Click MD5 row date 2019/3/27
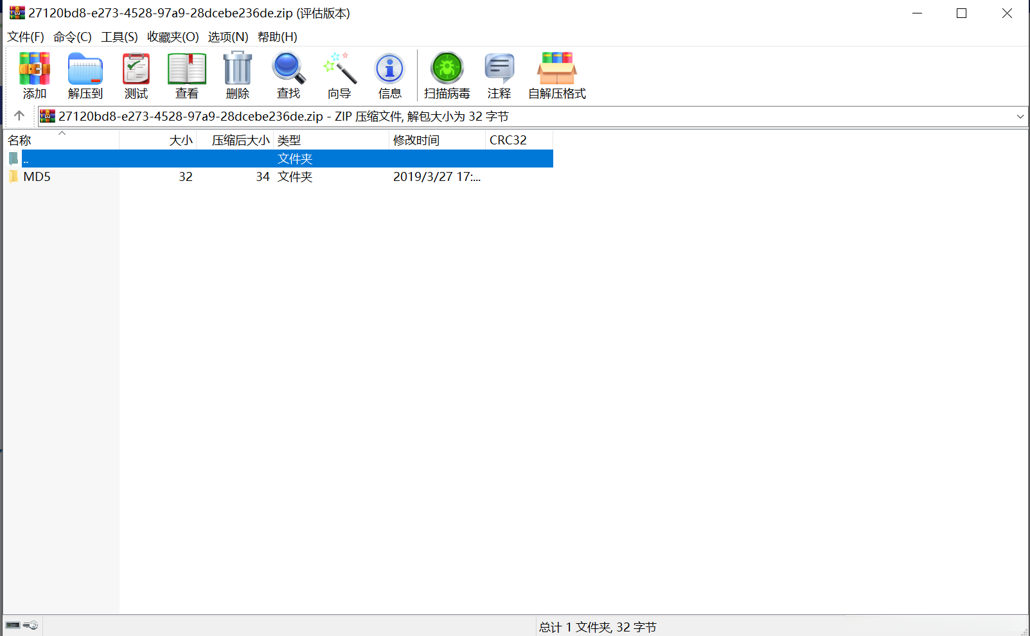The image size is (1030, 636). coord(437,176)
